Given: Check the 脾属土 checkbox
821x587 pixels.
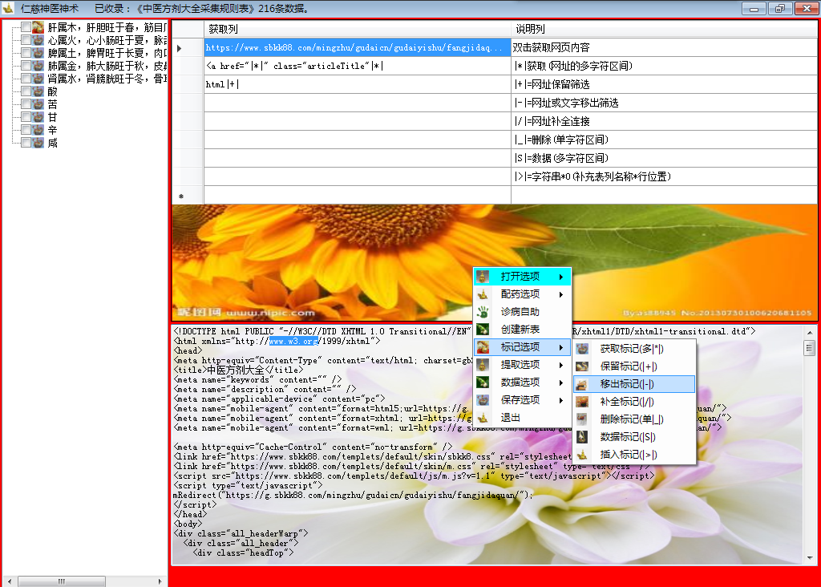Looking at the screenshot, I should click(x=25, y=53).
